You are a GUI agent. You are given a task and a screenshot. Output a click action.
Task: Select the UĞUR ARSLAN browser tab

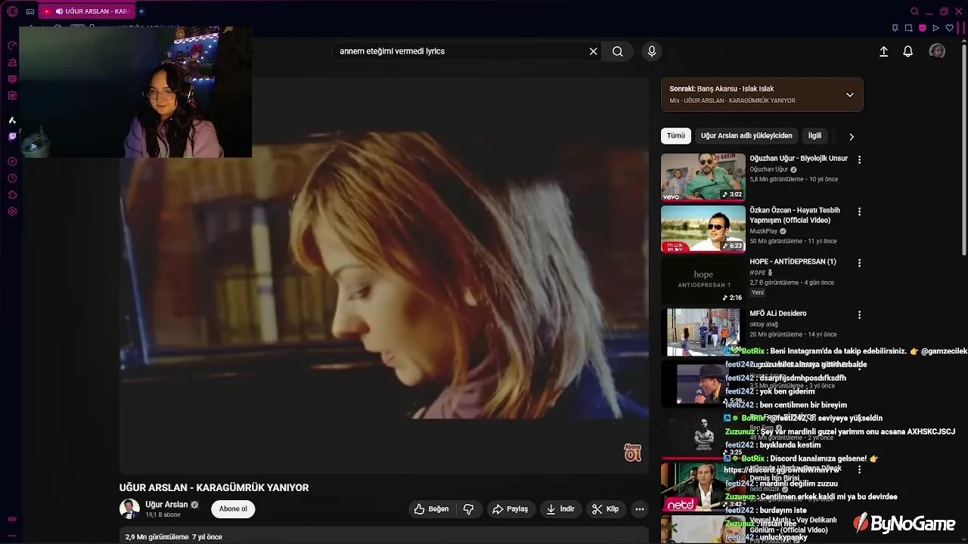coord(85,11)
